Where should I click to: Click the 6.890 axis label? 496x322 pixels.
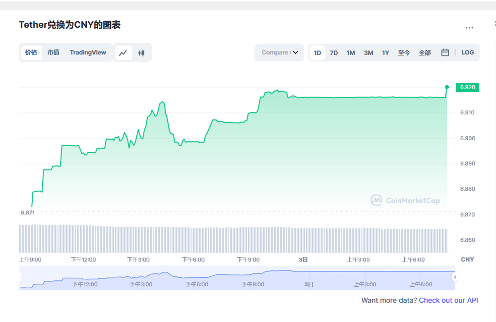[x=468, y=163]
